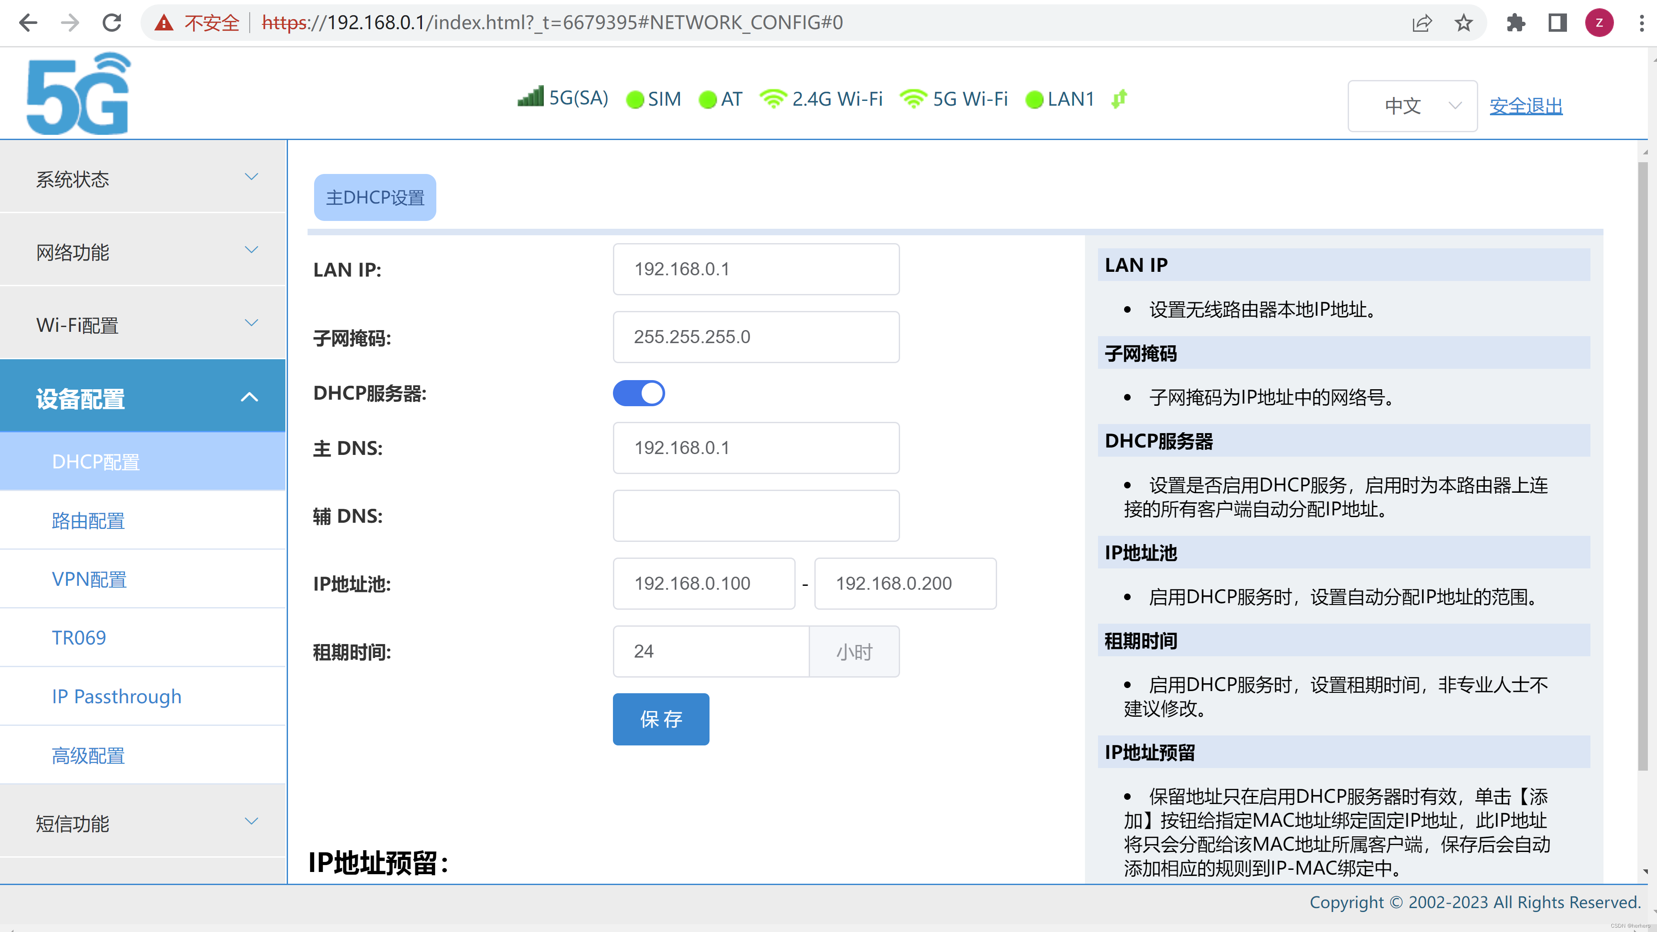The width and height of the screenshot is (1657, 932).
Task: Click the 保存 save button
Action: (x=661, y=719)
